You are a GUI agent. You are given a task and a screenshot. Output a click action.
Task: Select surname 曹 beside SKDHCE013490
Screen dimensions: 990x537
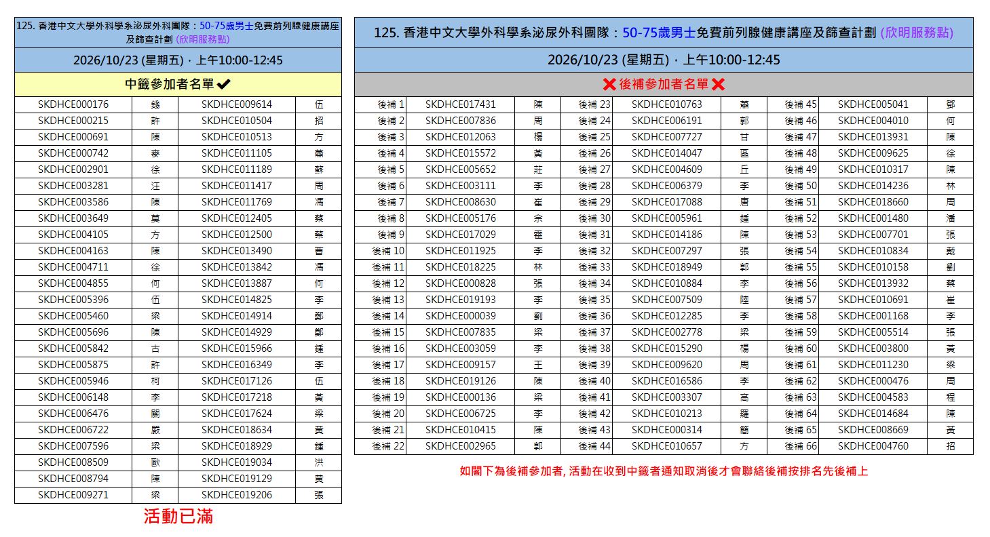[x=319, y=251]
